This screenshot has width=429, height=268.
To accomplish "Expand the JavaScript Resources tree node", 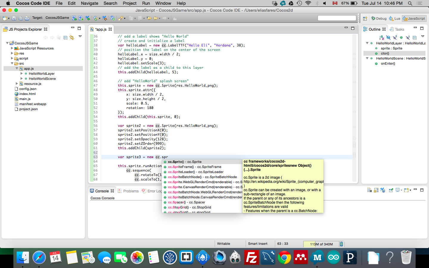I will (12, 48).
